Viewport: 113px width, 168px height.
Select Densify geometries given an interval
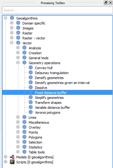[62, 83]
